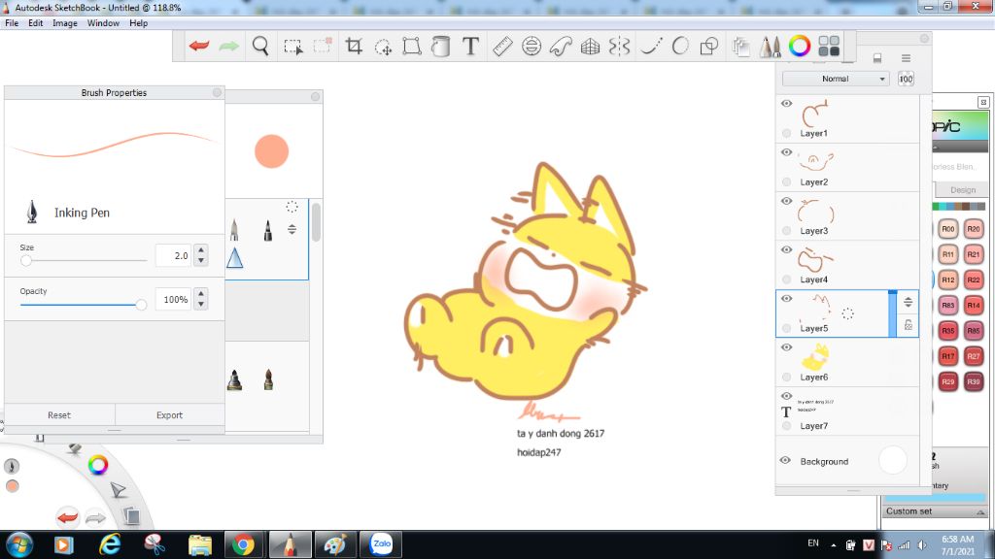Select the Distort transform tool

412,46
